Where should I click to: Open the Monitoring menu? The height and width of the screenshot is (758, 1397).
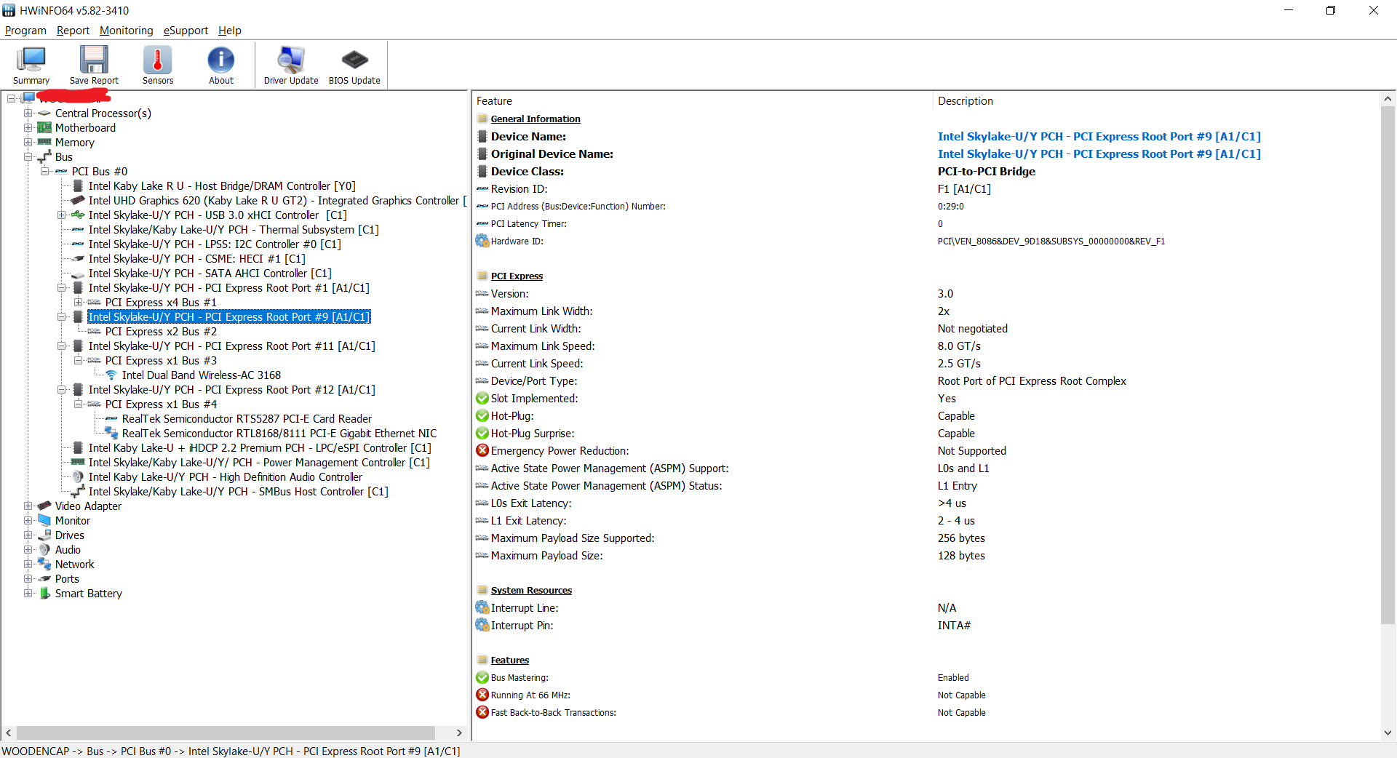pos(127,31)
